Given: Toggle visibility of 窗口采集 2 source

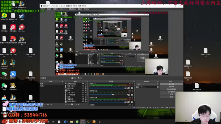Looking at the screenshot, I should (x=83, y=88).
